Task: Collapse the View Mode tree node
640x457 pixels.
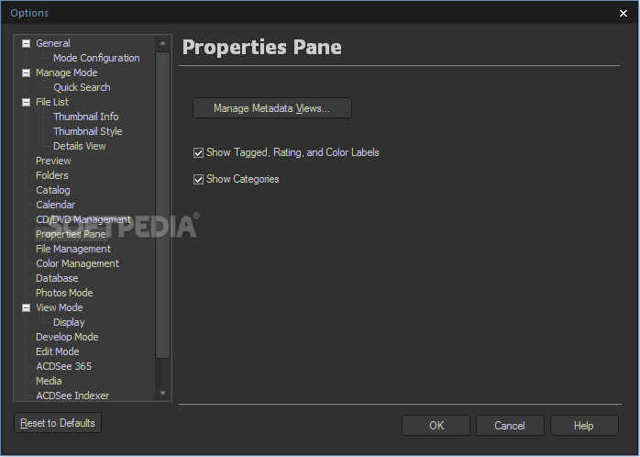Action: click(x=26, y=307)
